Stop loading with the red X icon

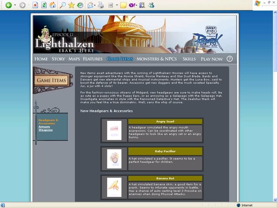(x=35, y=5)
